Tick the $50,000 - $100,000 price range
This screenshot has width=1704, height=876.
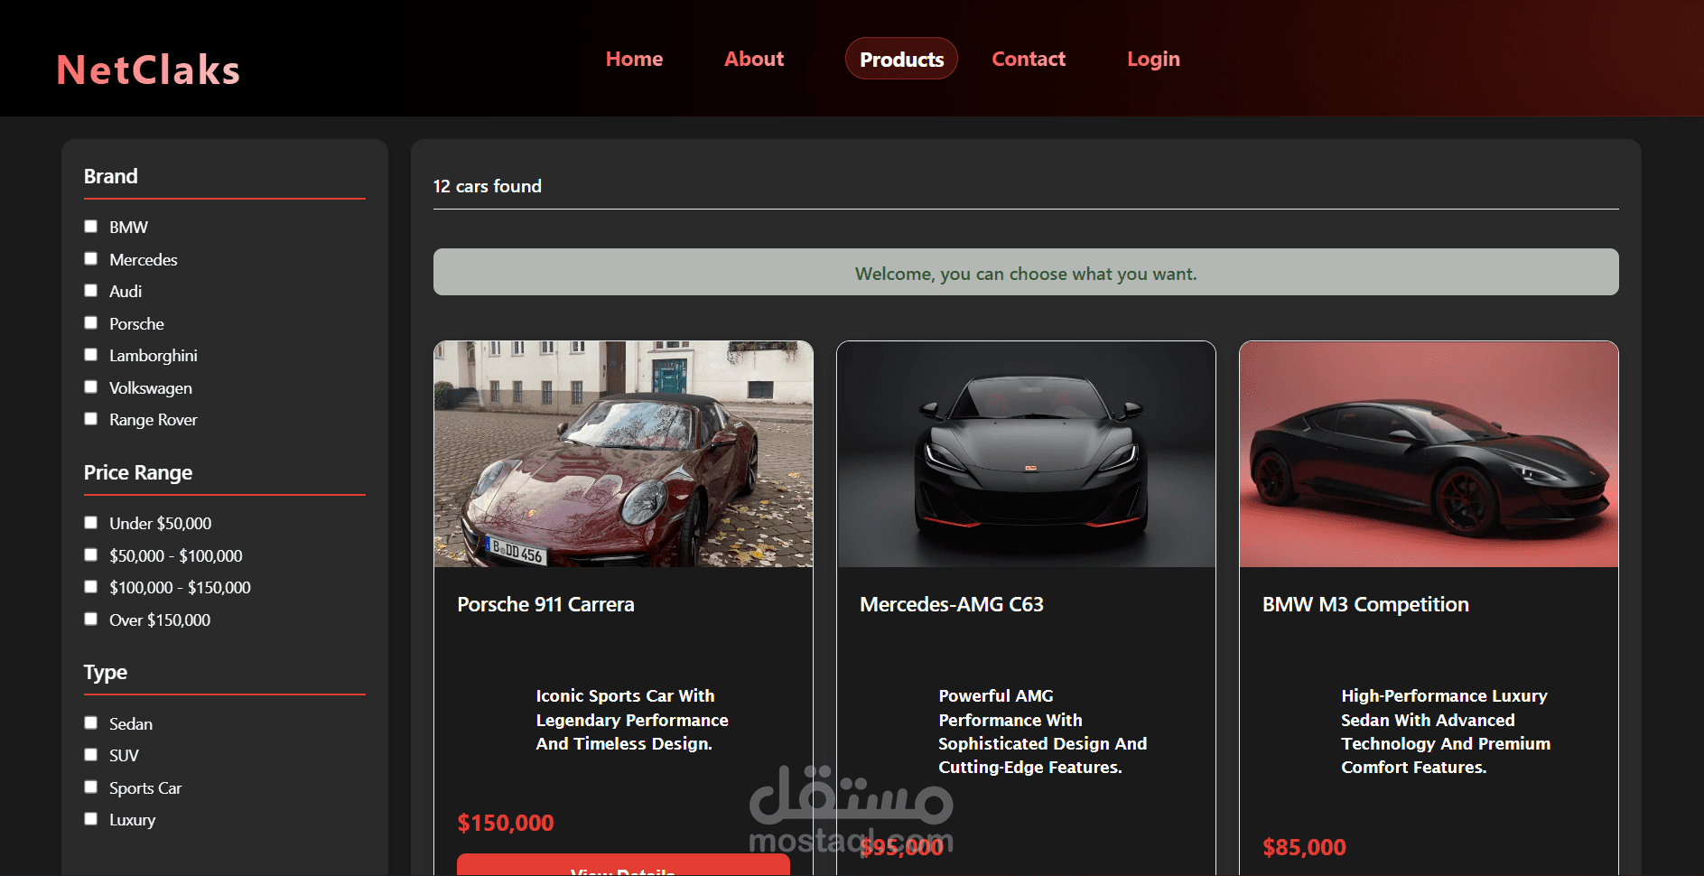click(90, 555)
